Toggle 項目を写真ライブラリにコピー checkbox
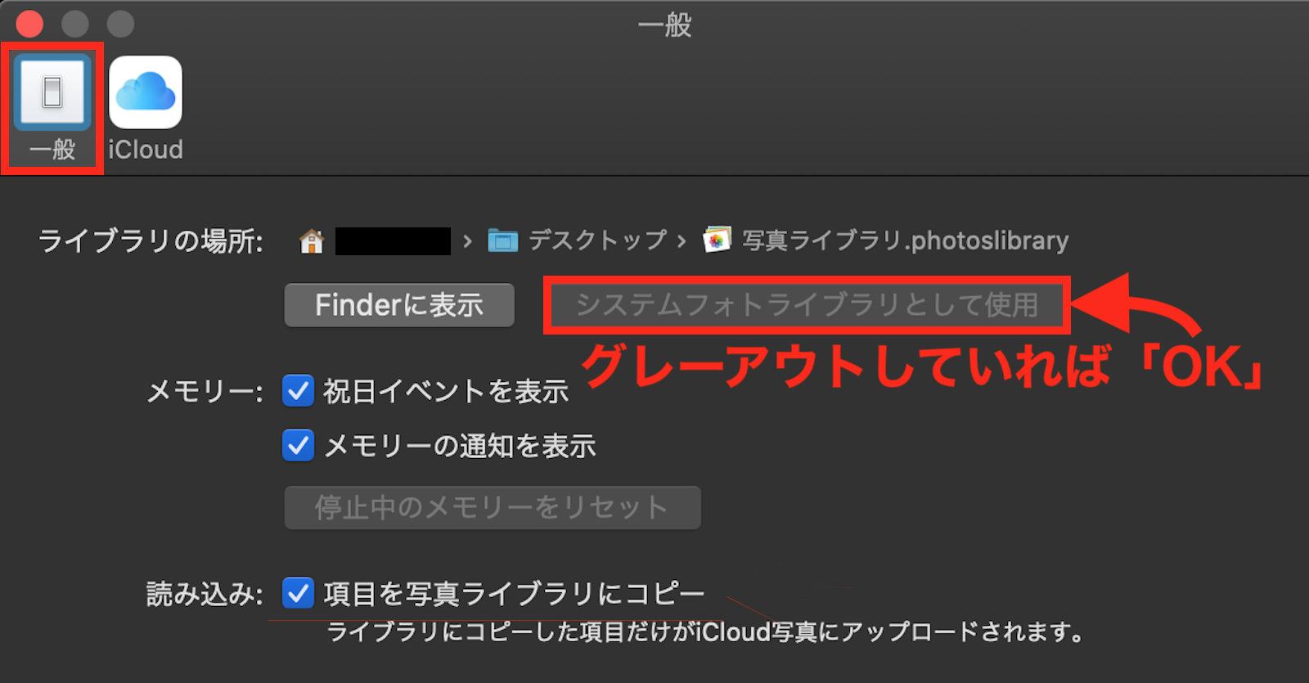This screenshot has width=1309, height=683. [x=298, y=593]
